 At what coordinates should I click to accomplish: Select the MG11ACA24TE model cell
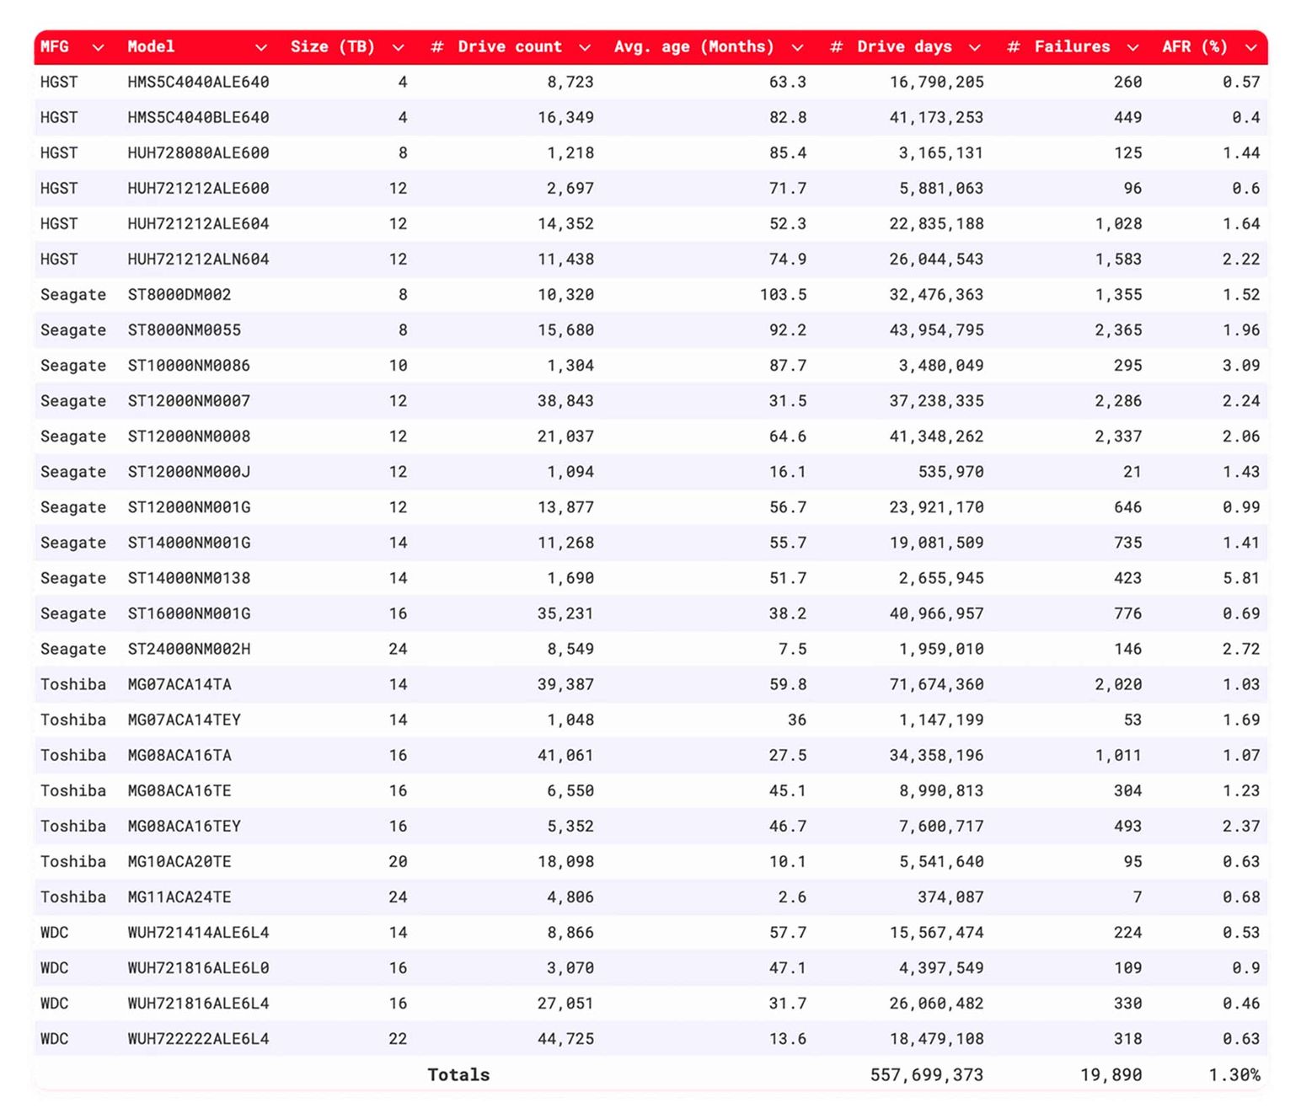coord(179,897)
